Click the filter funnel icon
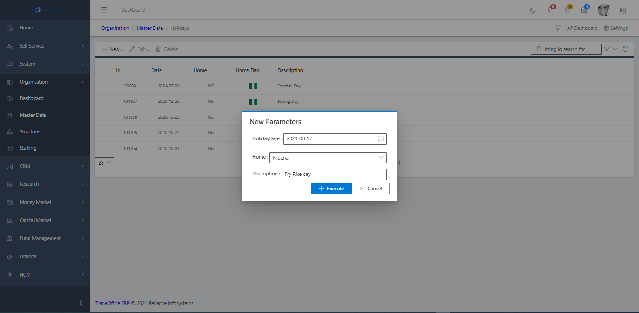The height and width of the screenshot is (313, 639). point(607,49)
